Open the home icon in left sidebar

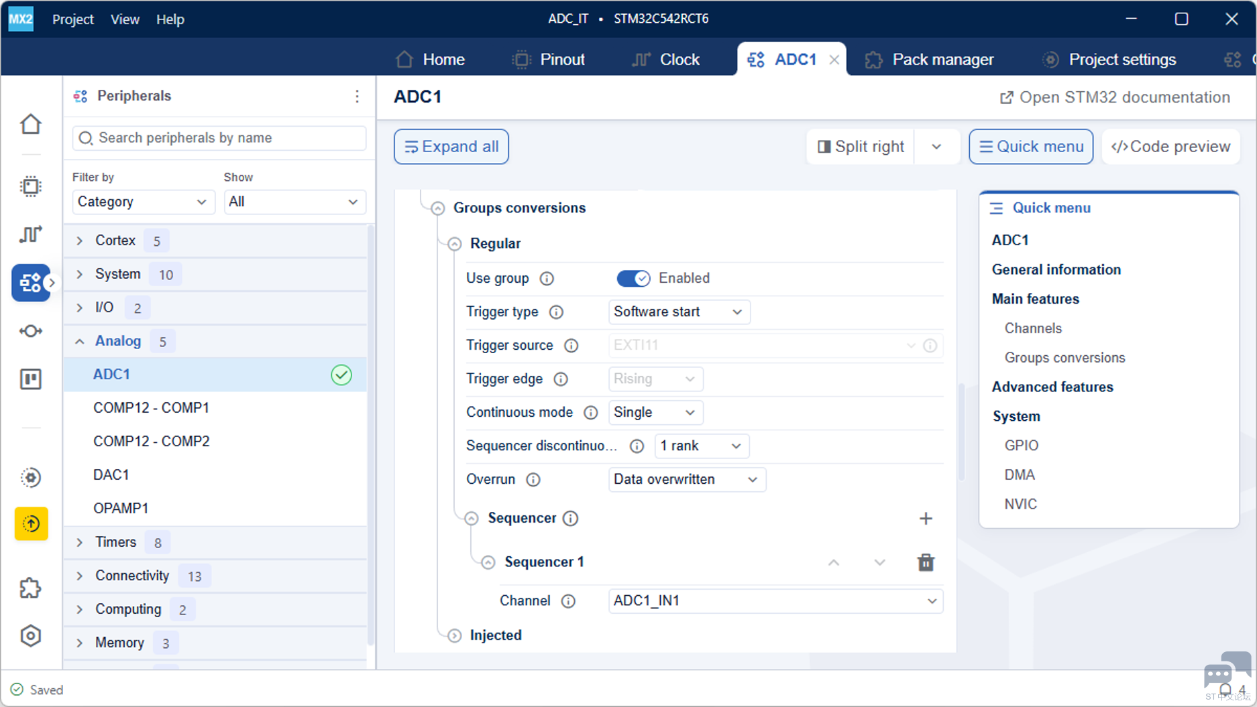tap(31, 124)
